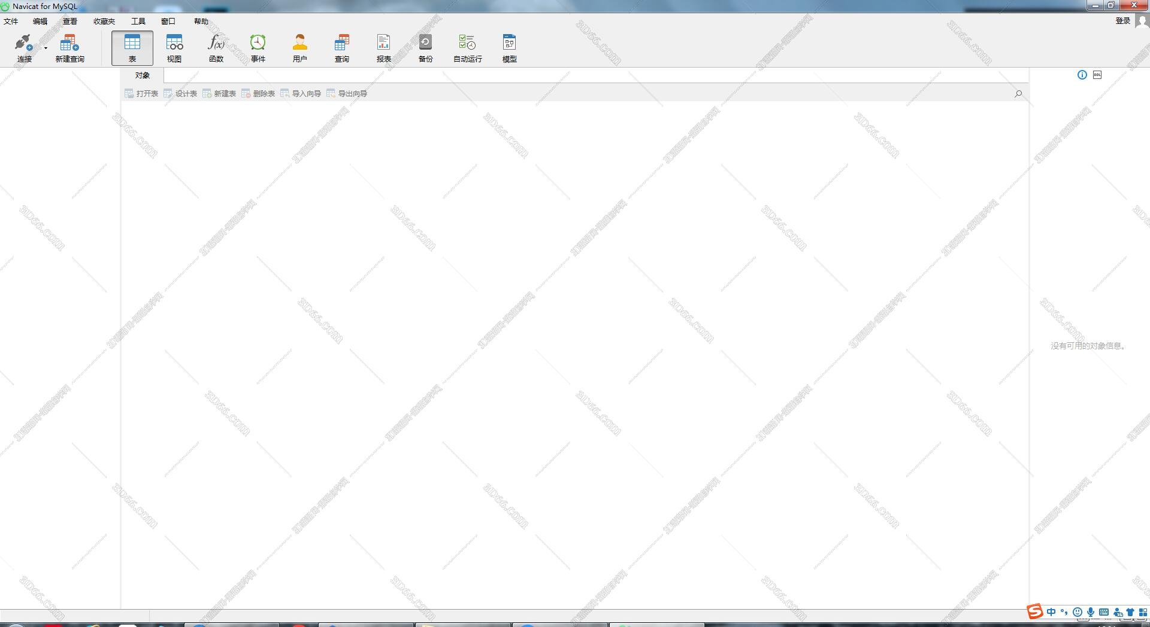
Task: Select the 备份 (Backup) icon
Action: 426,48
